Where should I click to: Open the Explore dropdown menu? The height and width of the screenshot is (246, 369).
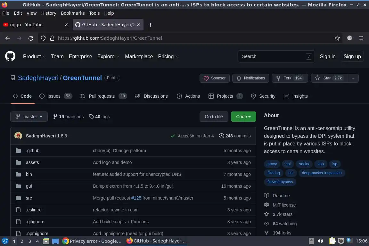coord(109,56)
